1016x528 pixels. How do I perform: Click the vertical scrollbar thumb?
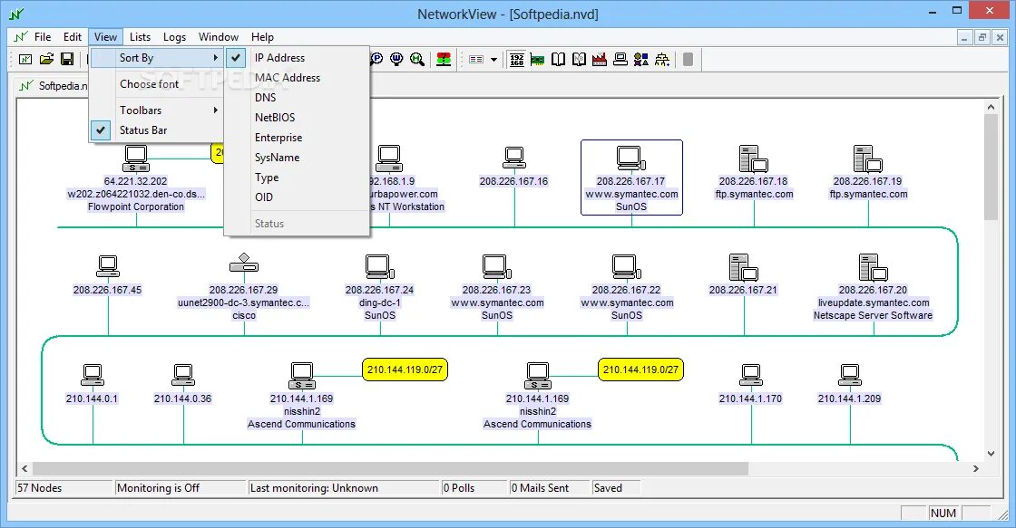tap(992, 167)
